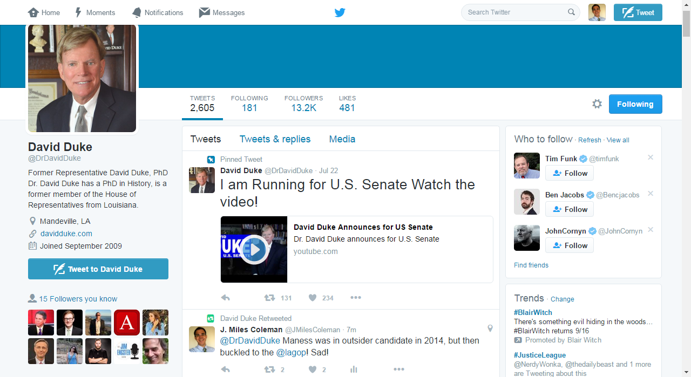Open David Duke's large profile photo

[x=82, y=78]
